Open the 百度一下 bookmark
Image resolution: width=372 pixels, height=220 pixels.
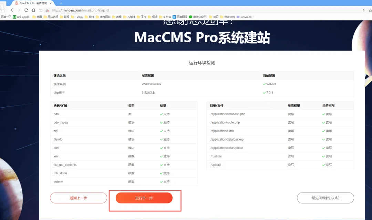click(6, 17)
